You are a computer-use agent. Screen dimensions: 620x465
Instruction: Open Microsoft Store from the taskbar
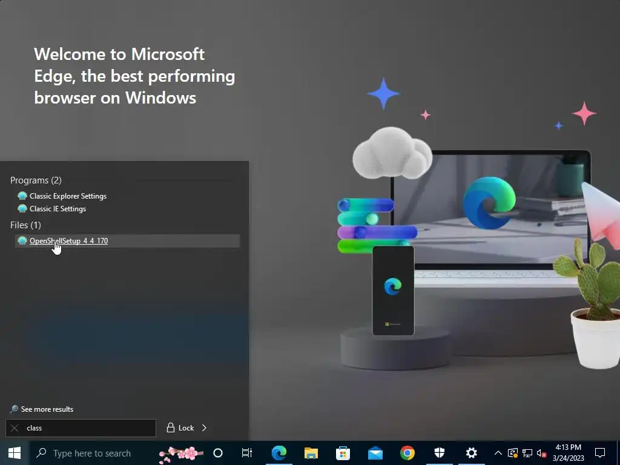pyautogui.click(x=343, y=453)
